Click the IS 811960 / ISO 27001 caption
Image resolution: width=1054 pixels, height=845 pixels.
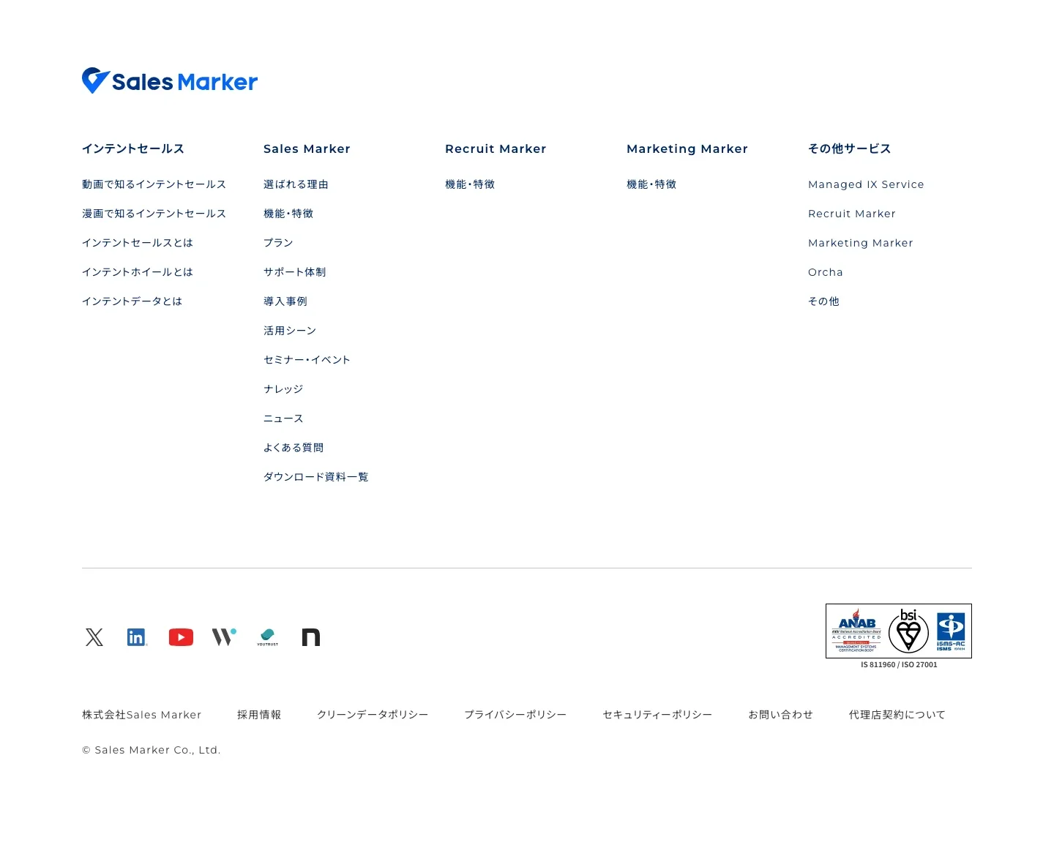[x=899, y=665]
